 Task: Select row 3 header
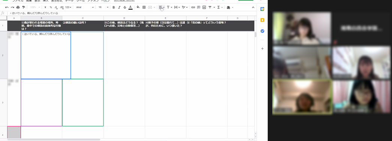click(x=3, y=102)
